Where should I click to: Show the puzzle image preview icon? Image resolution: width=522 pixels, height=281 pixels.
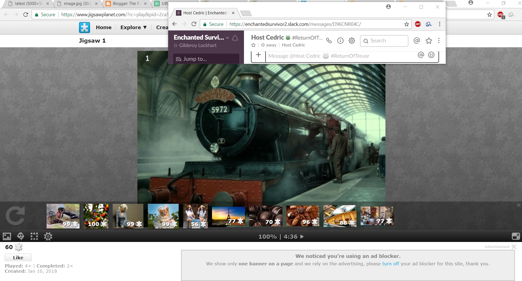click(x=7, y=236)
